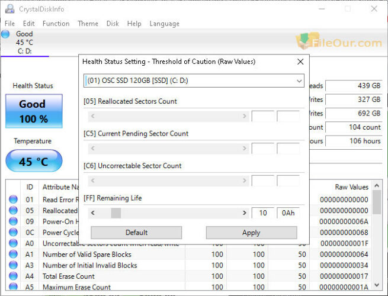Open the Function menu
This screenshot has width=388, height=296.
tap(56, 24)
